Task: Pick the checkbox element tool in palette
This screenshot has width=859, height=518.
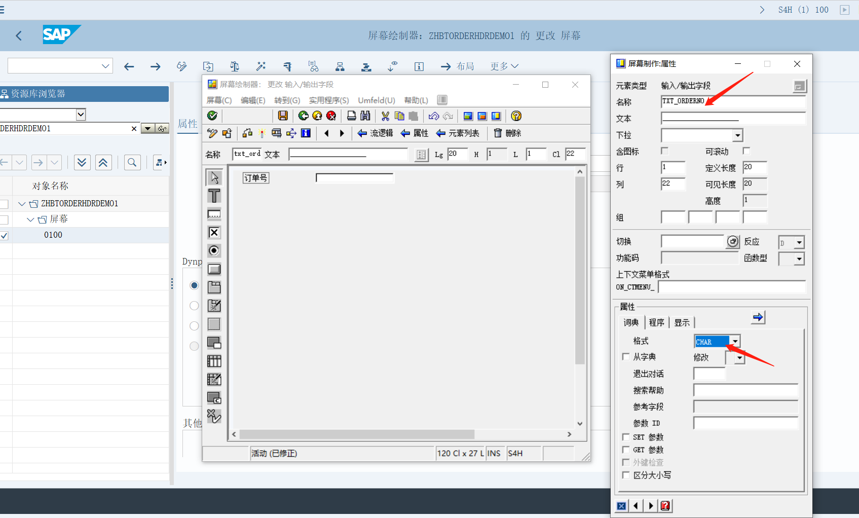Action: [214, 232]
